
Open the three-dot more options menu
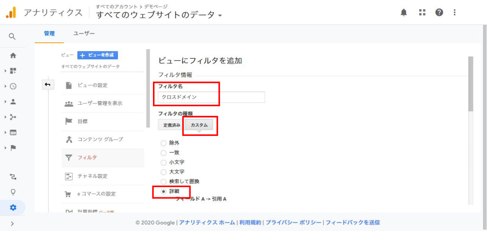click(x=455, y=13)
